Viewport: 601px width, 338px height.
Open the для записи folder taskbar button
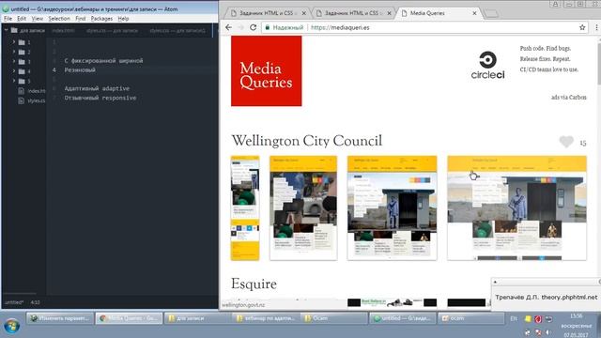point(197,318)
